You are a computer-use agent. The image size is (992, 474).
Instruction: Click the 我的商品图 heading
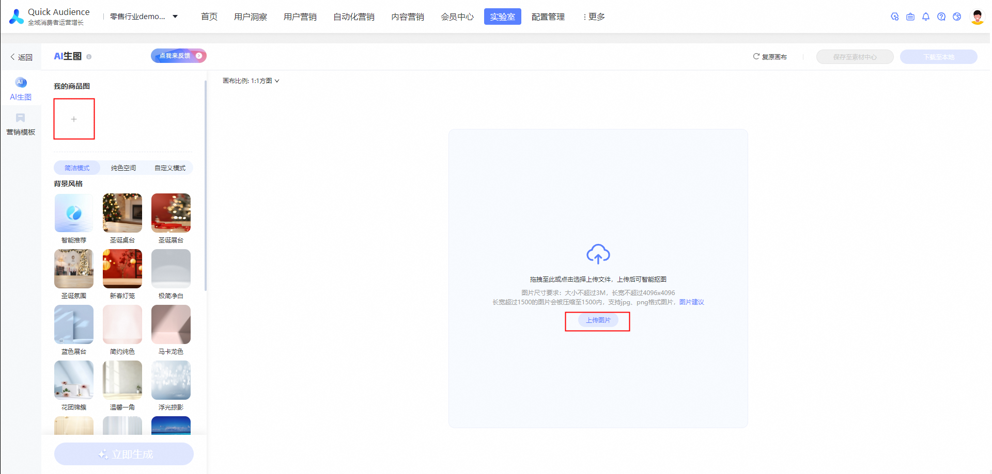point(72,86)
